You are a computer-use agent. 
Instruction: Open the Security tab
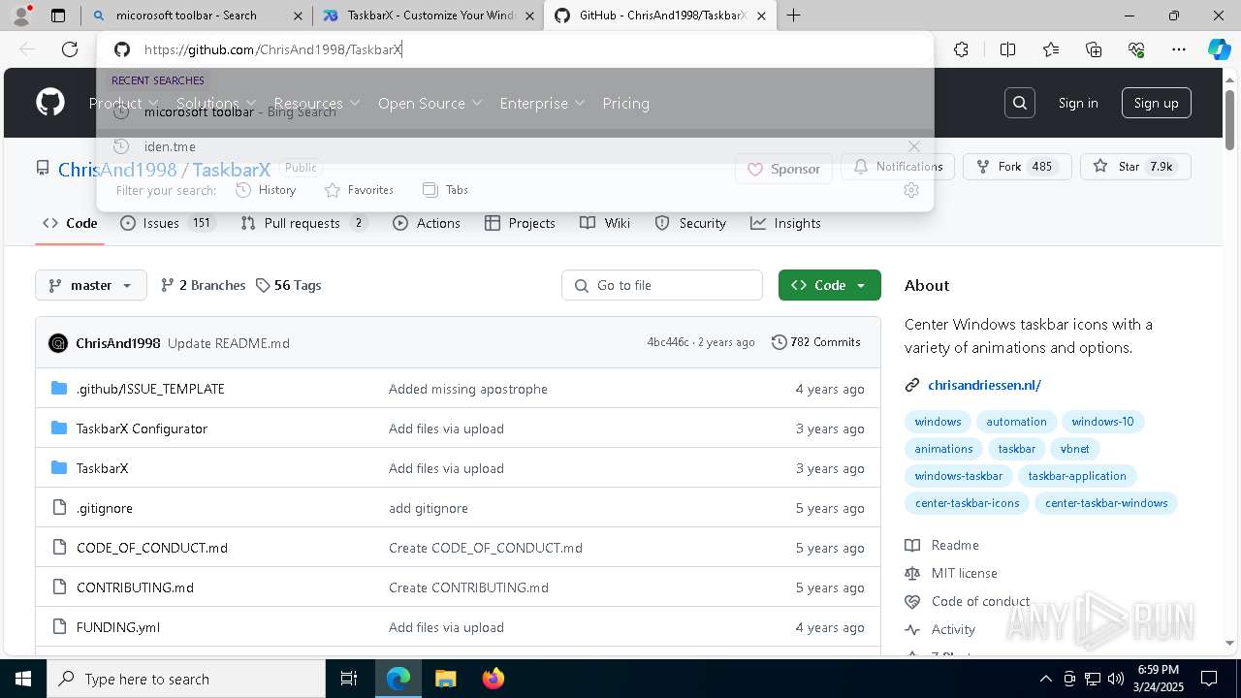pyautogui.click(x=690, y=223)
